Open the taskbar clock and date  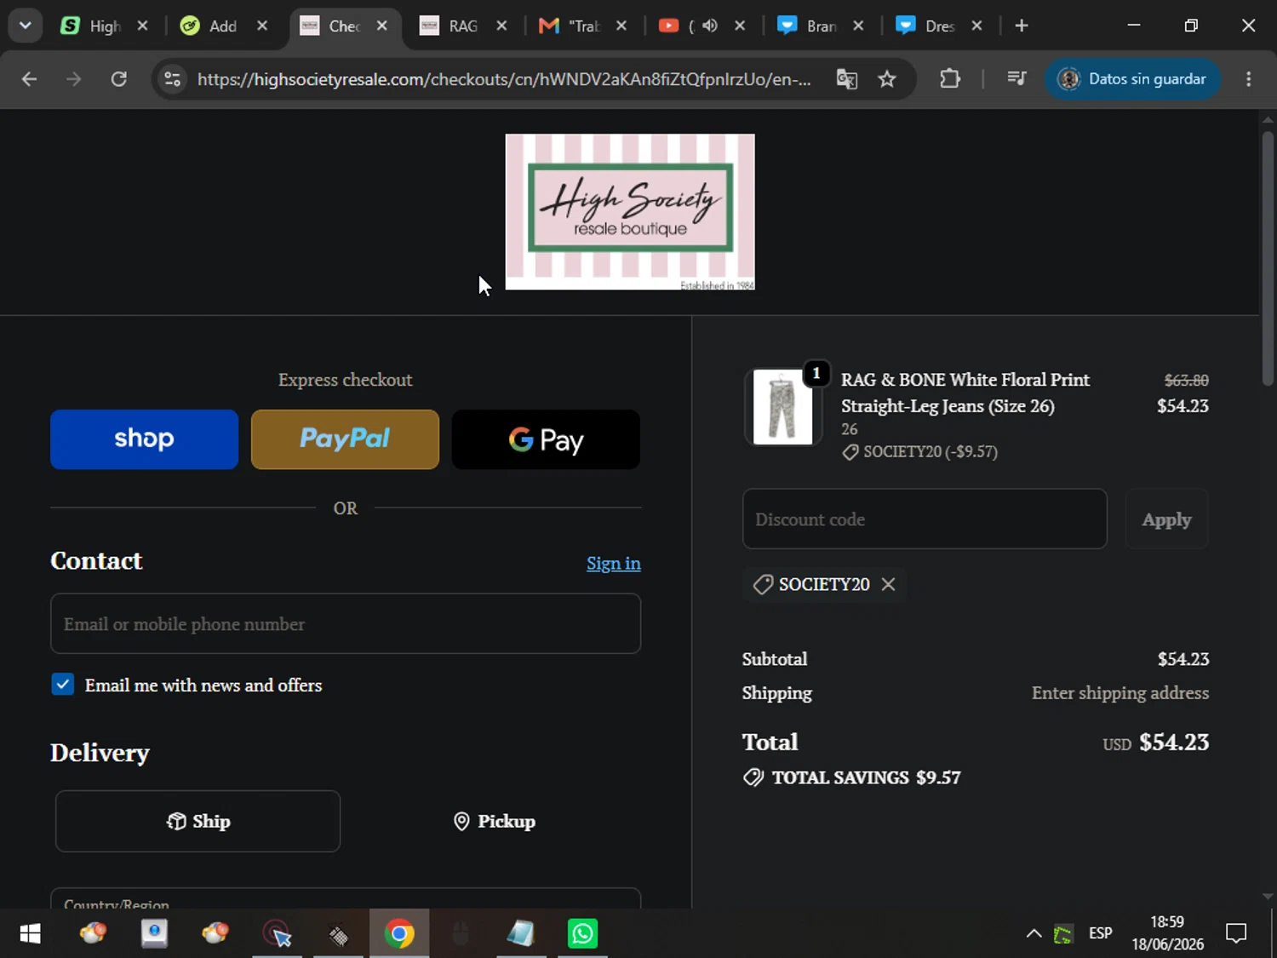coord(1167,934)
